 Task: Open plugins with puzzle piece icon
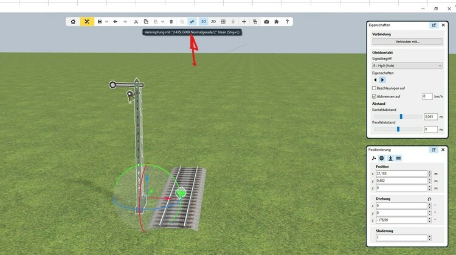point(277,22)
